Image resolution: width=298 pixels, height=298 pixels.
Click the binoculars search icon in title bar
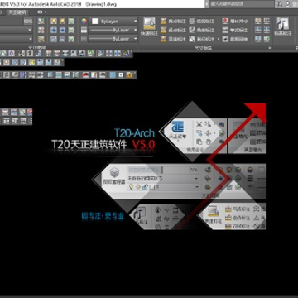(x=279, y=4)
